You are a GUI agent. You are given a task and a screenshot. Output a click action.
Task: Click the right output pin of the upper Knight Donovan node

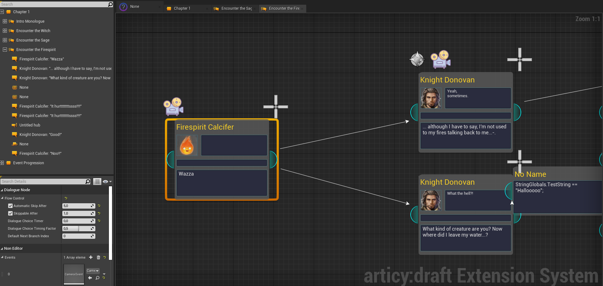pyautogui.click(x=517, y=112)
